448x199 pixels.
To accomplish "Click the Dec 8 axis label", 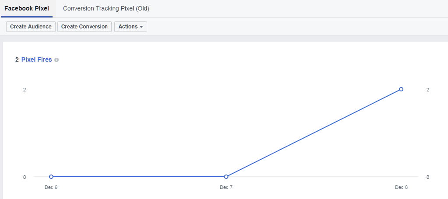I will click(401, 188).
